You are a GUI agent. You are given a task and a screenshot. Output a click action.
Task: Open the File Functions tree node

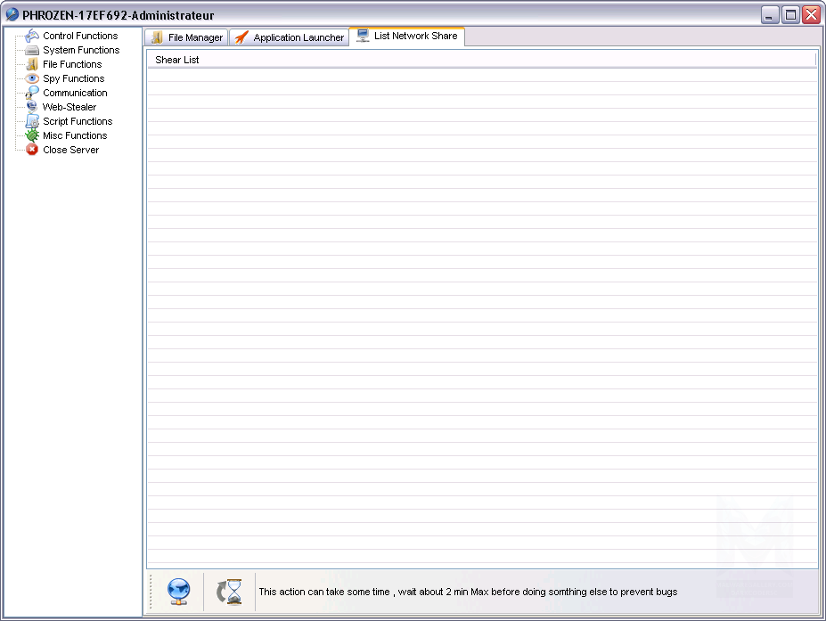coord(71,64)
